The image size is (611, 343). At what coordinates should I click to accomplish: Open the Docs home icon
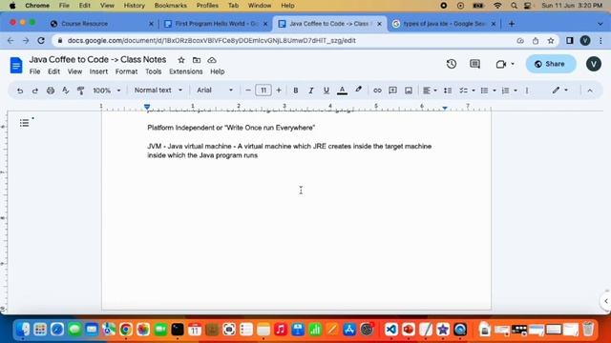pyautogui.click(x=16, y=65)
